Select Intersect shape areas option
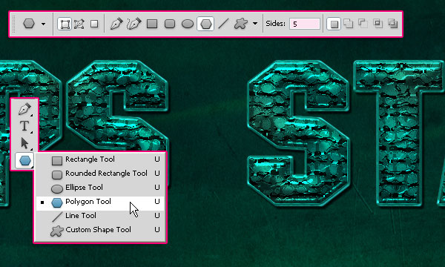The width and height of the screenshot is (445, 267). [x=378, y=24]
